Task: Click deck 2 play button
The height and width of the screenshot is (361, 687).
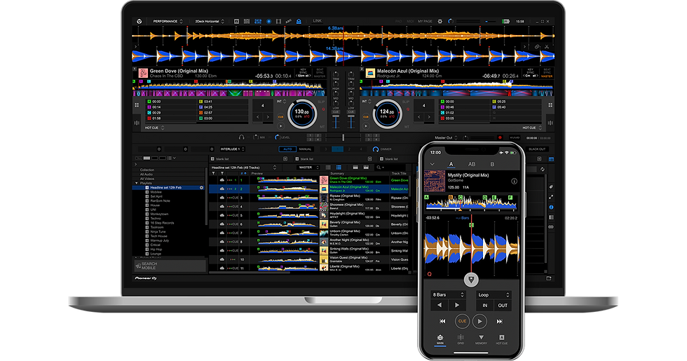Action: tap(366, 126)
